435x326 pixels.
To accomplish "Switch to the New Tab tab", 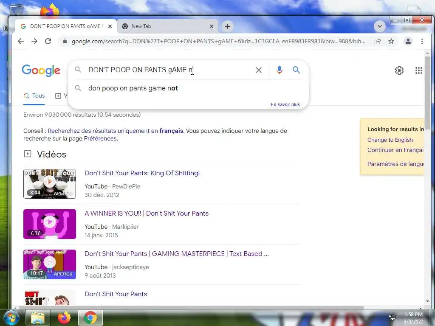I will [x=167, y=26].
